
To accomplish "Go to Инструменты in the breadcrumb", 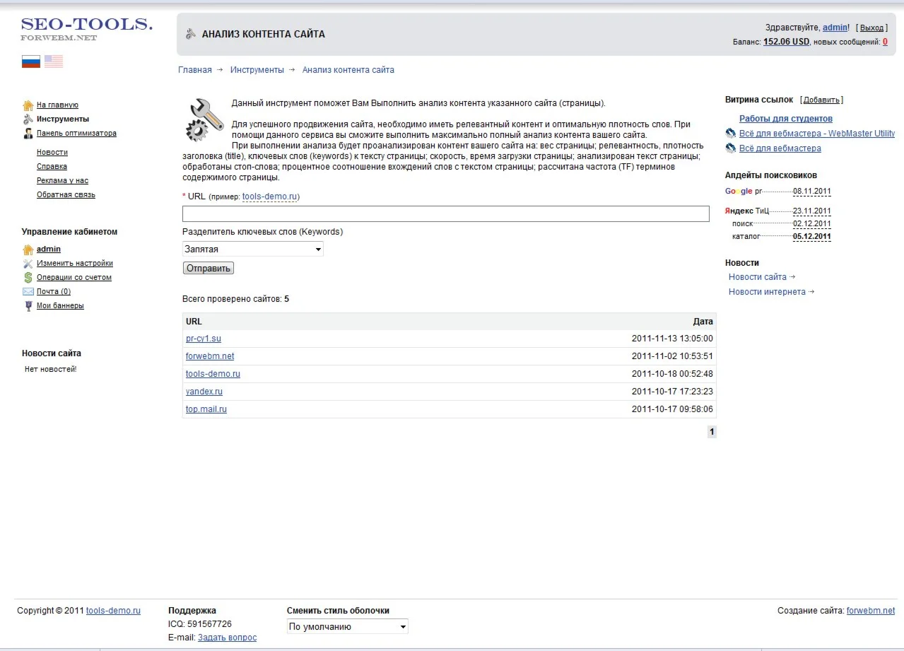I will 257,70.
